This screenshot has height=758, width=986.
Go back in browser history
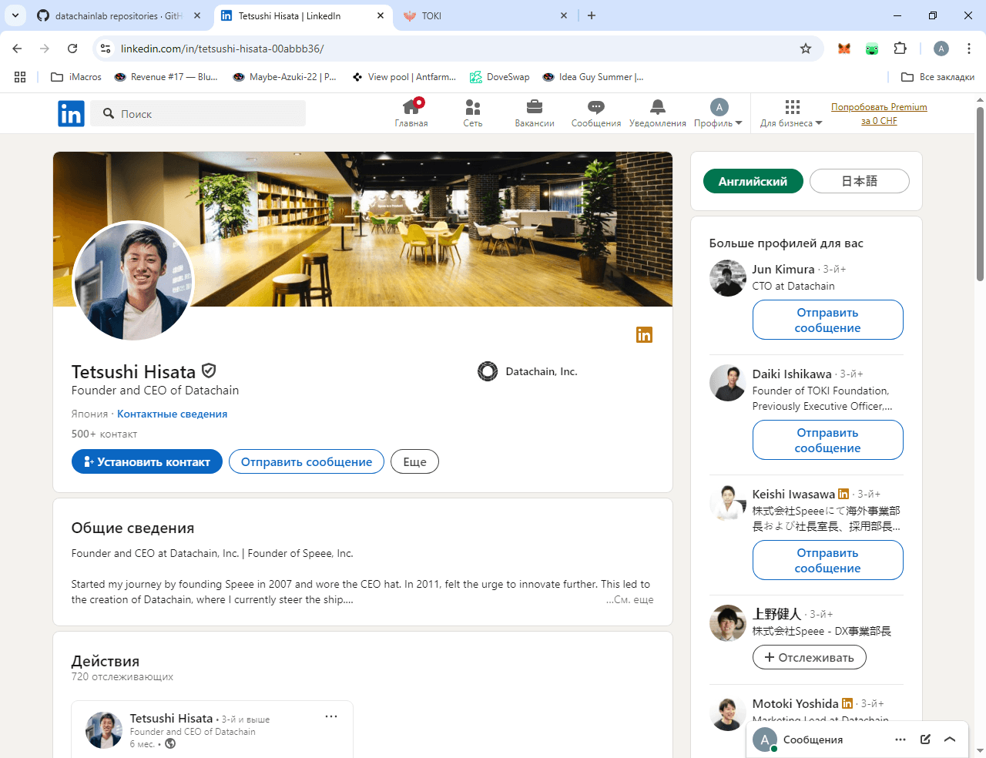tap(17, 49)
